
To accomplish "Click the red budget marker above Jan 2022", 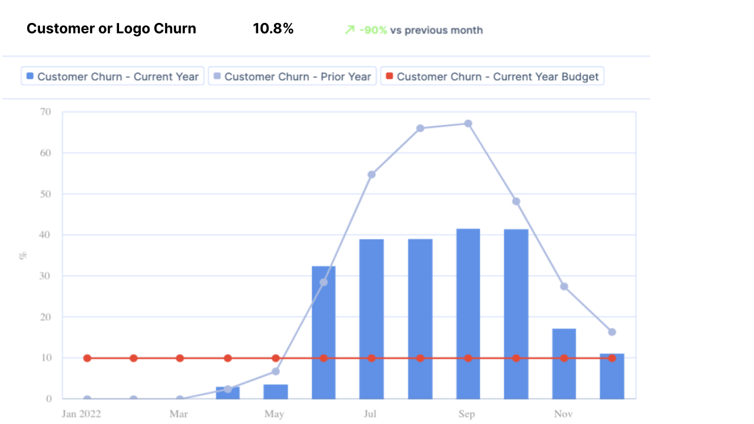I will tap(87, 357).
